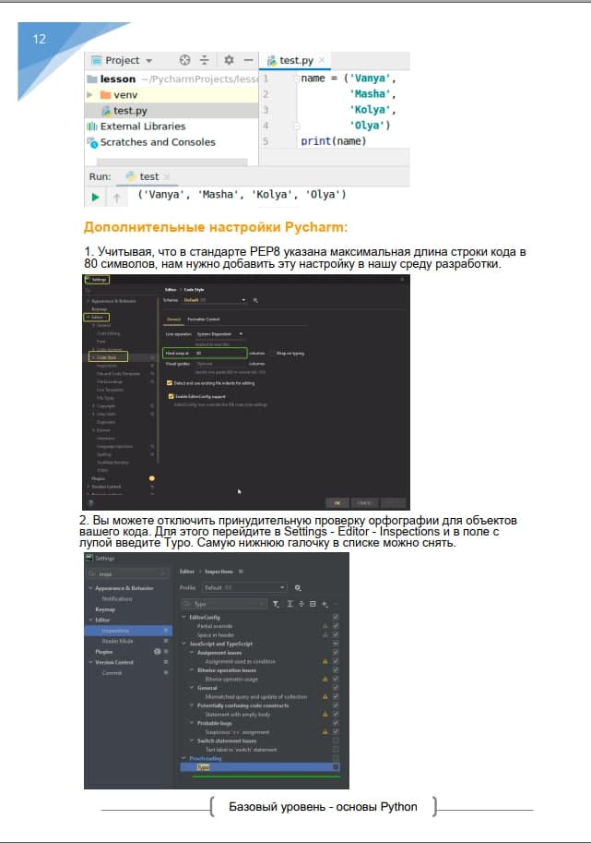591x843 pixels.
Task: Click the expand all icon in inspections toolbar
Action: point(289,604)
